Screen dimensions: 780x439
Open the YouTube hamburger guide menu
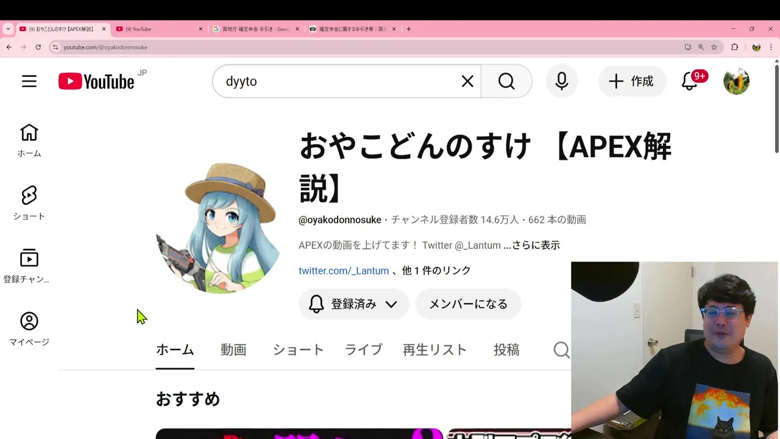point(29,81)
